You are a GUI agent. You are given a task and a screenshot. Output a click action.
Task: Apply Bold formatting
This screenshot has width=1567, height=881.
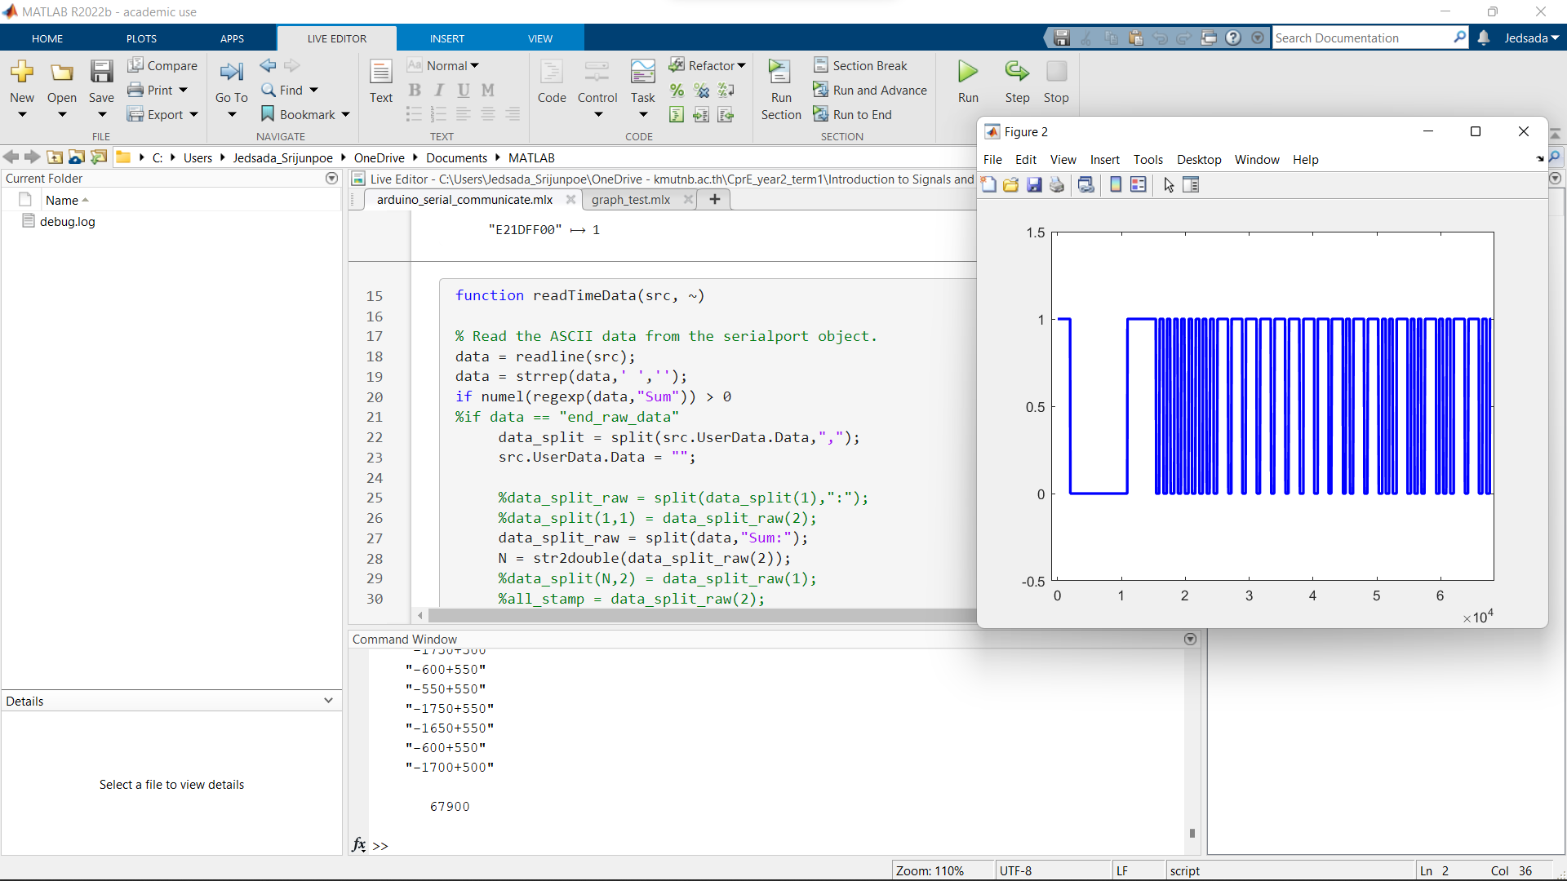415,90
